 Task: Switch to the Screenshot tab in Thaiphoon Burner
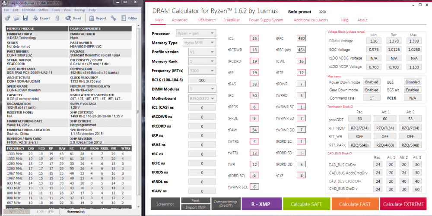click(x=76, y=212)
